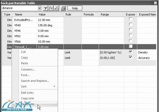
Task: Choose Edit Links from the context menu
Action: click(x=35, y=93)
